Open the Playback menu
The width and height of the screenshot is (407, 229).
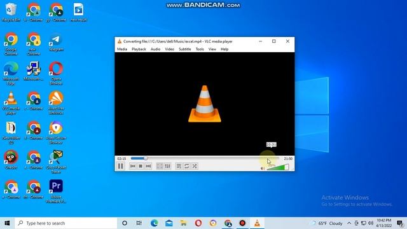pos(139,49)
